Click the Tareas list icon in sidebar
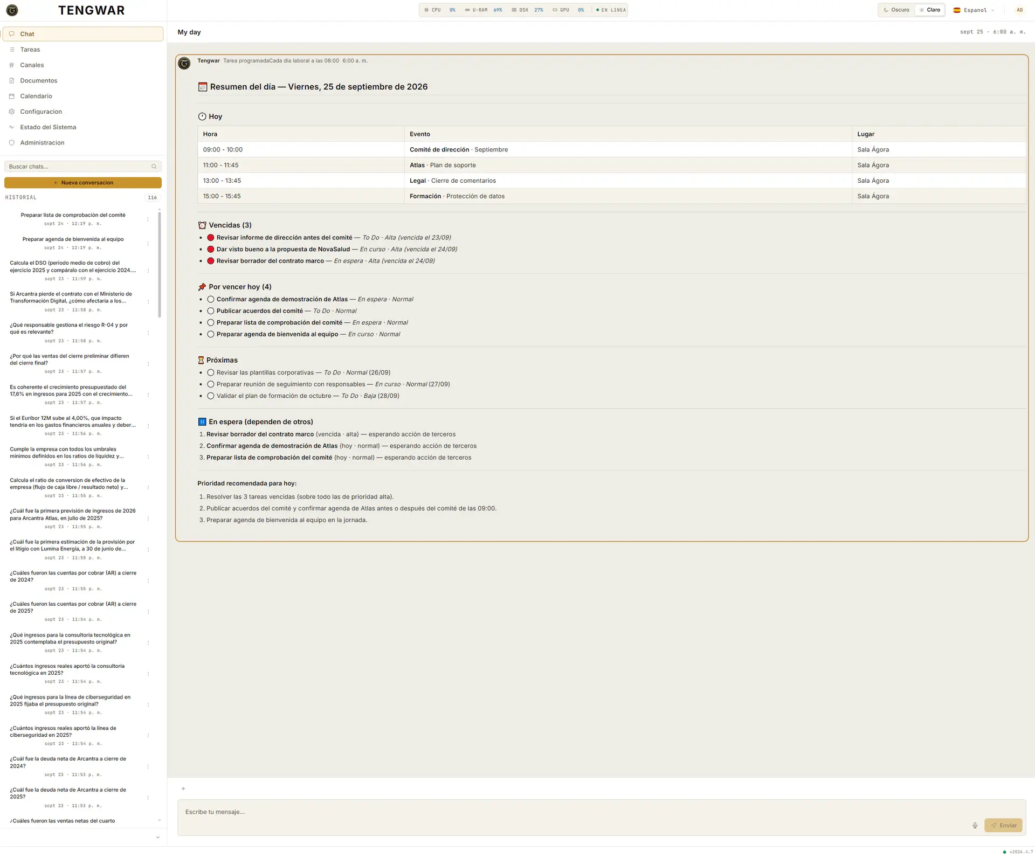Viewport: 1035px width, 857px height. (x=12, y=50)
